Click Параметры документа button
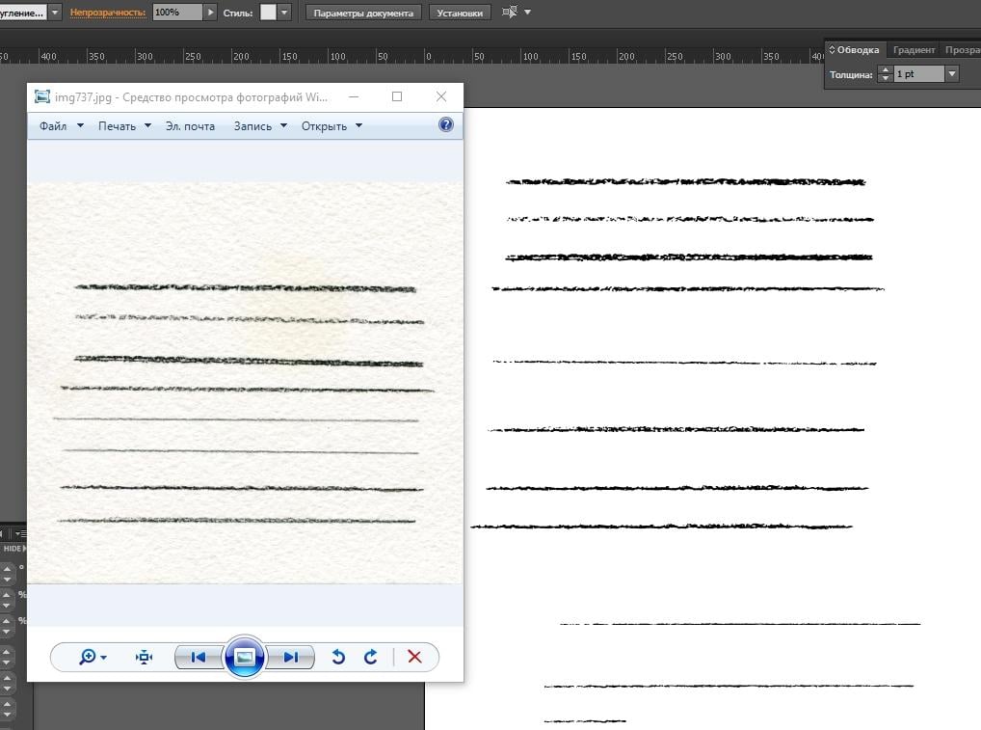The width and height of the screenshot is (981, 730). pyautogui.click(x=363, y=13)
